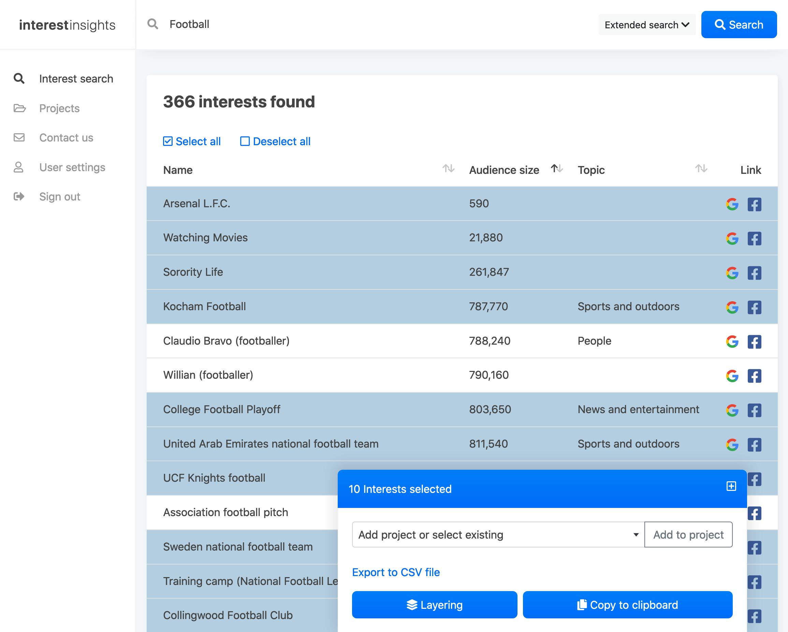Toggle selection of College Football Playoff row

click(x=462, y=409)
